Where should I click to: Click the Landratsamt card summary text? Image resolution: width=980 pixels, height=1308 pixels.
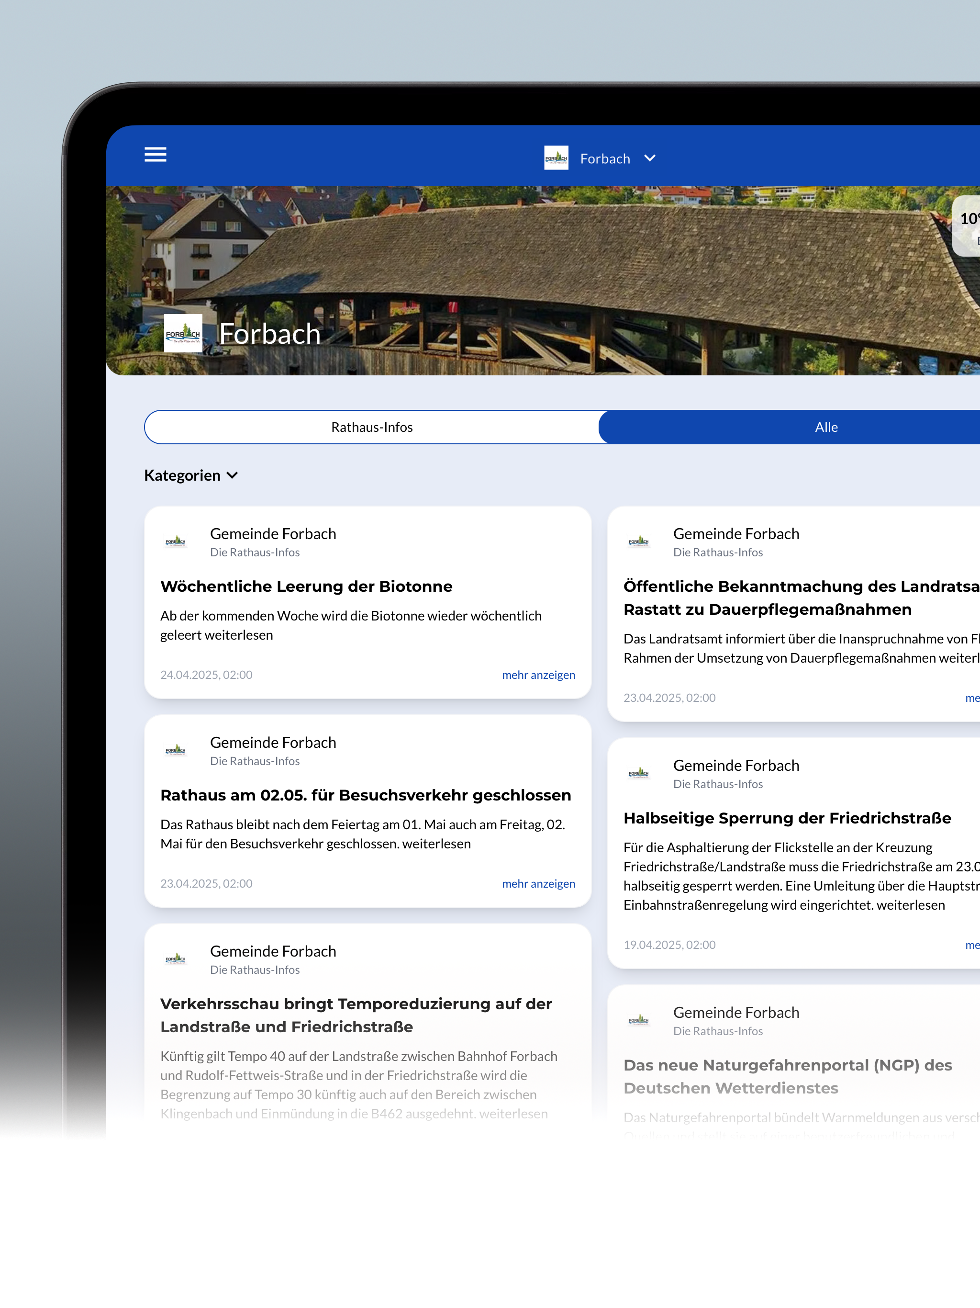point(802,649)
